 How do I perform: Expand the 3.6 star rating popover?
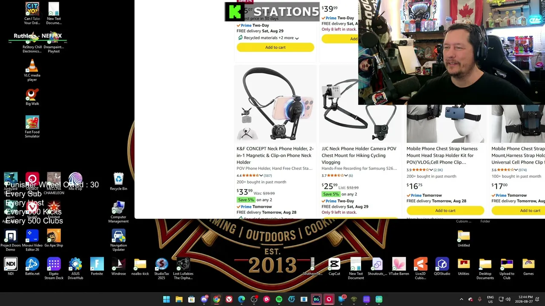[516, 170]
